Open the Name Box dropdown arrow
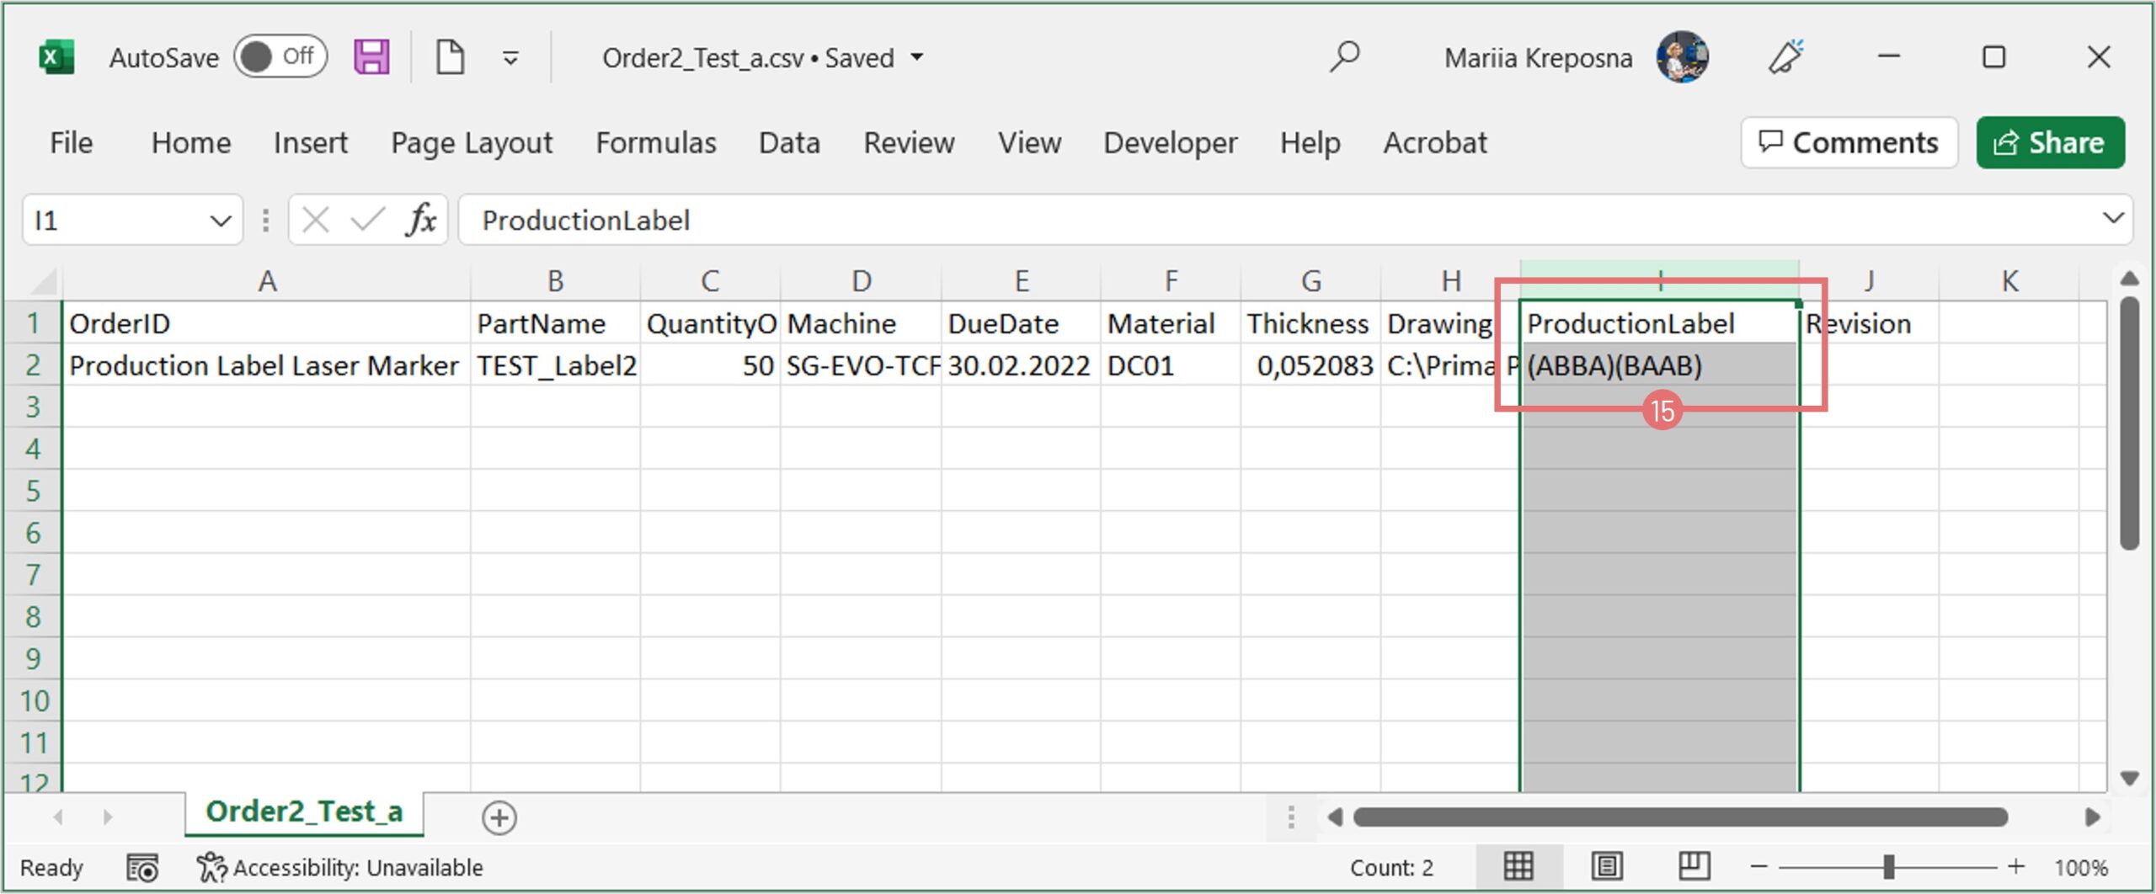2156x894 pixels. [220, 221]
